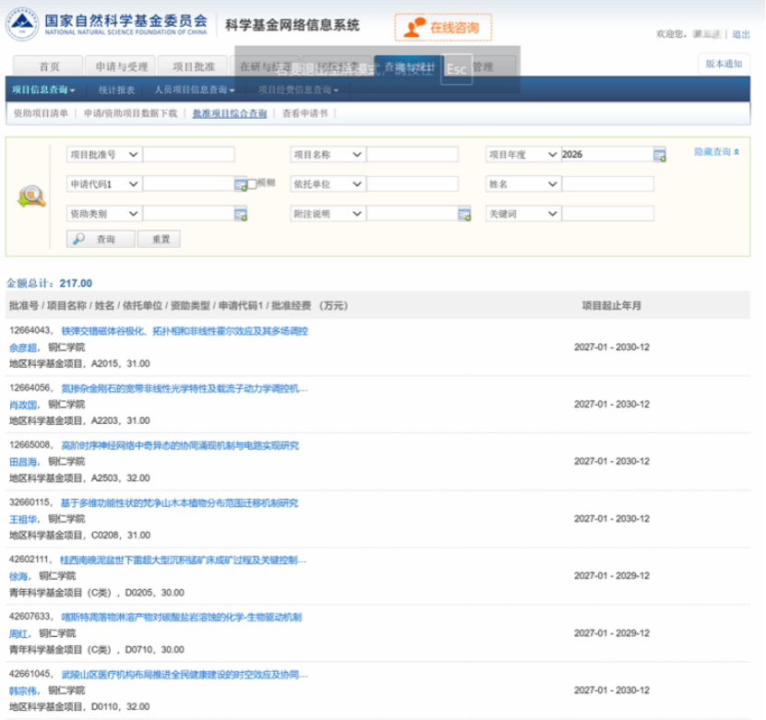The height and width of the screenshot is (720, 766).
Task: Expand the 项目批准号 dropdown
Action: click(104, 155)
